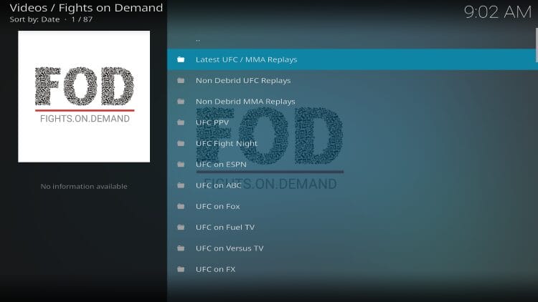538x302 pixels.
Task: Click the 'Videos / Fights on Demand' breadcrumb title
Action: [86, 8]
